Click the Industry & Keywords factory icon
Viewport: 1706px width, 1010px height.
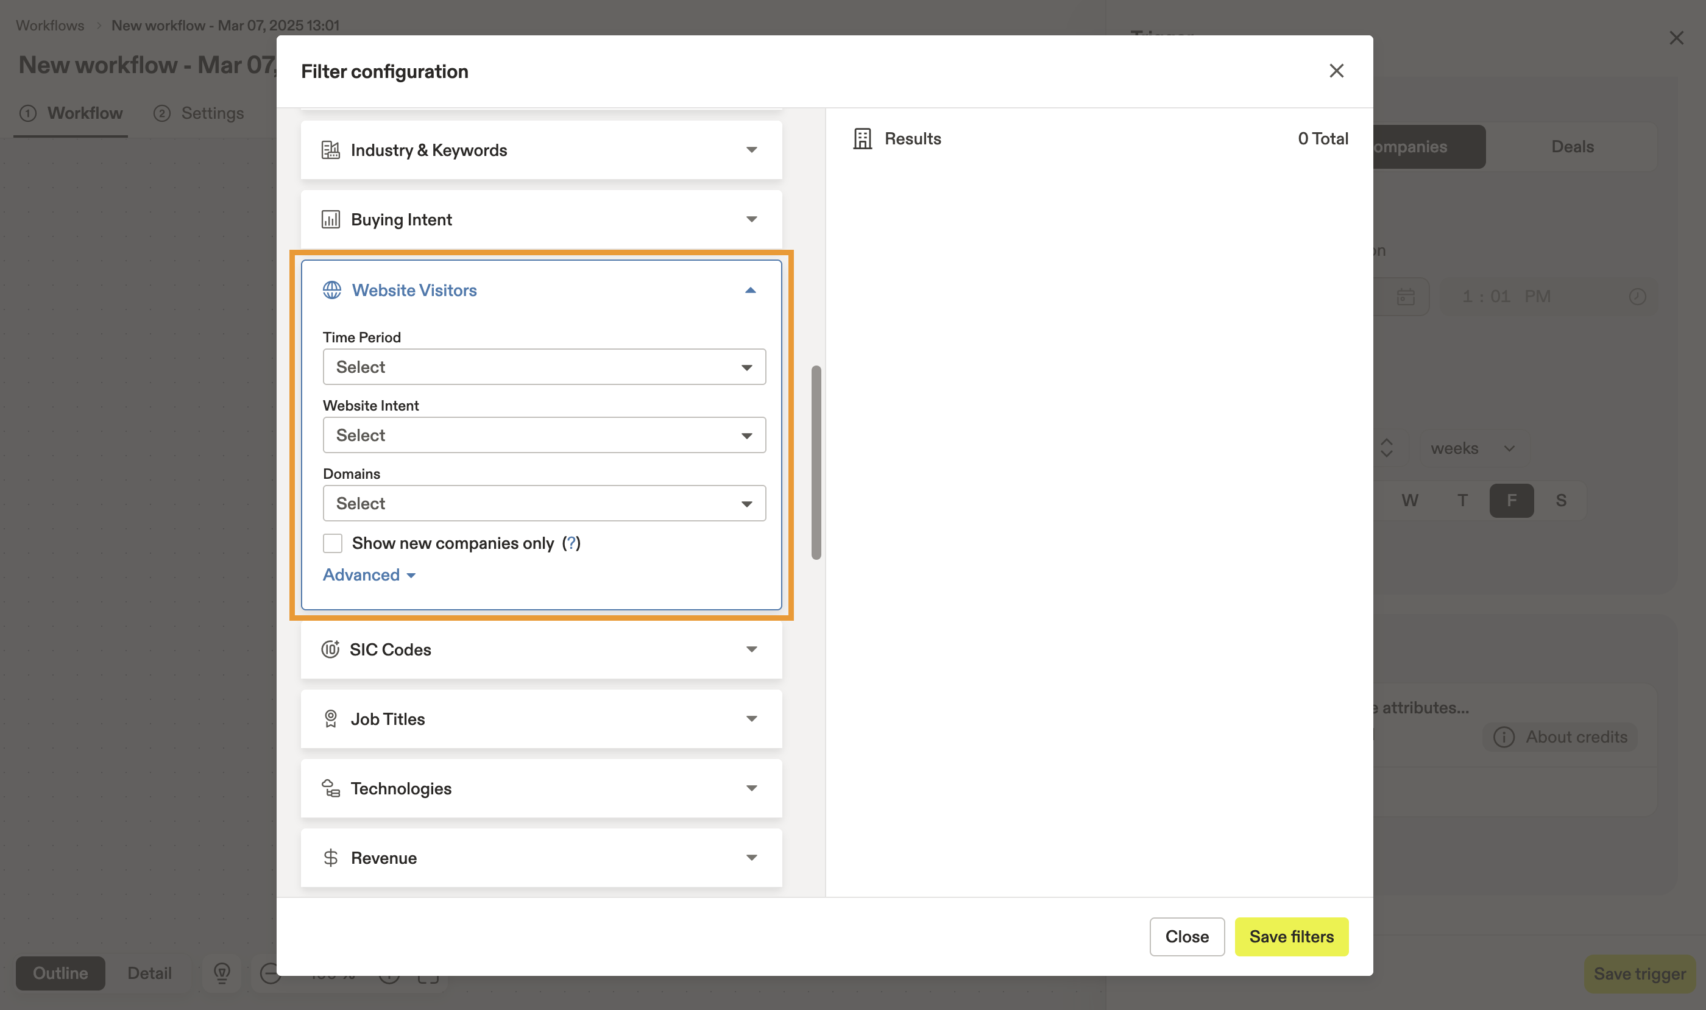pos(330,150)
